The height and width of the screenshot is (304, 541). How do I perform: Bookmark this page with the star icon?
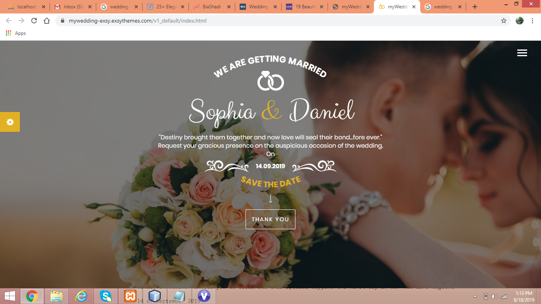[x=504, y=21]
